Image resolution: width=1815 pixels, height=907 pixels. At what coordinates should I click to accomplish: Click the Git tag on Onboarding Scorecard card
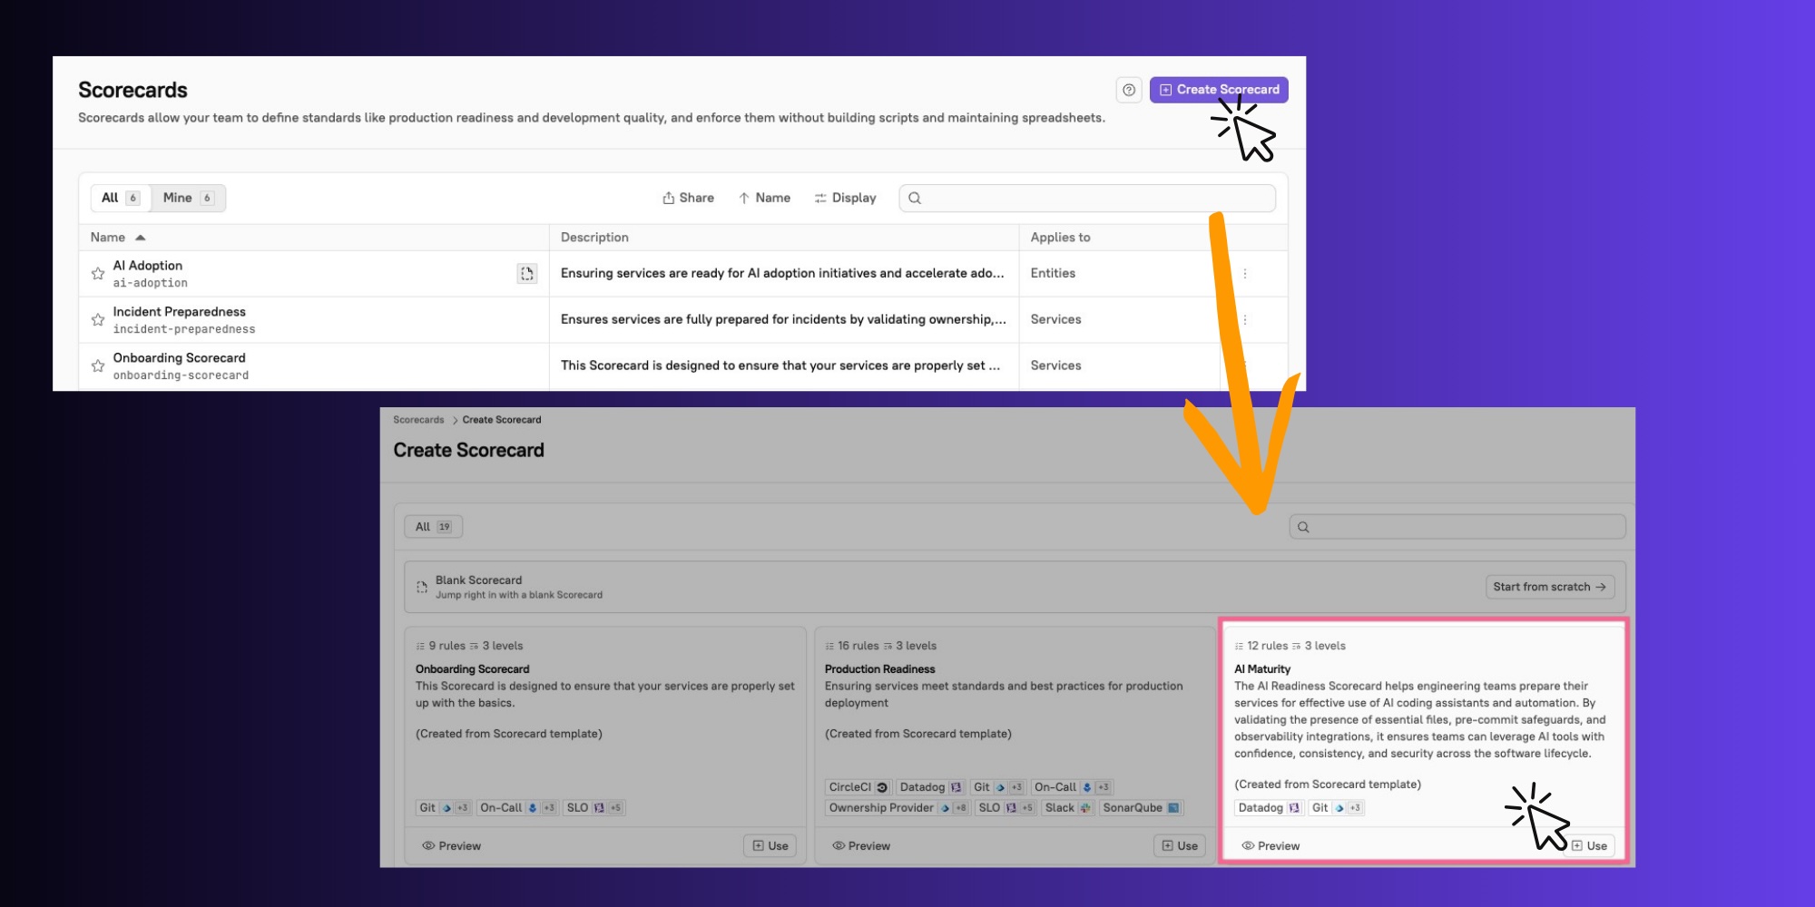[x=444, y=808]
